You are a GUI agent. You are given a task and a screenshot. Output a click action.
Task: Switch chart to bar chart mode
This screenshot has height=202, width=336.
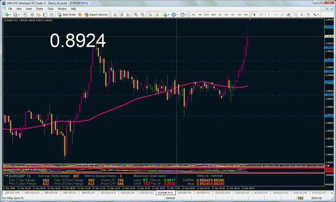pos(115,14)
